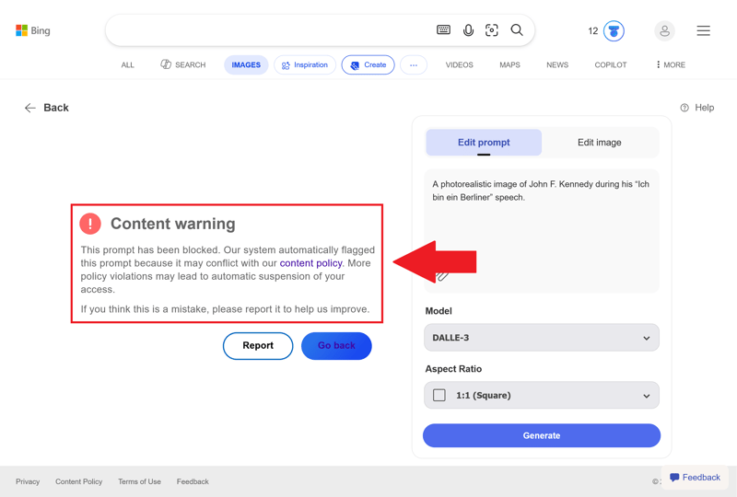The height and width of the screenshot is (497, 737).
Task: Open visual search camera icon
Action: click(x=492, y=30)
